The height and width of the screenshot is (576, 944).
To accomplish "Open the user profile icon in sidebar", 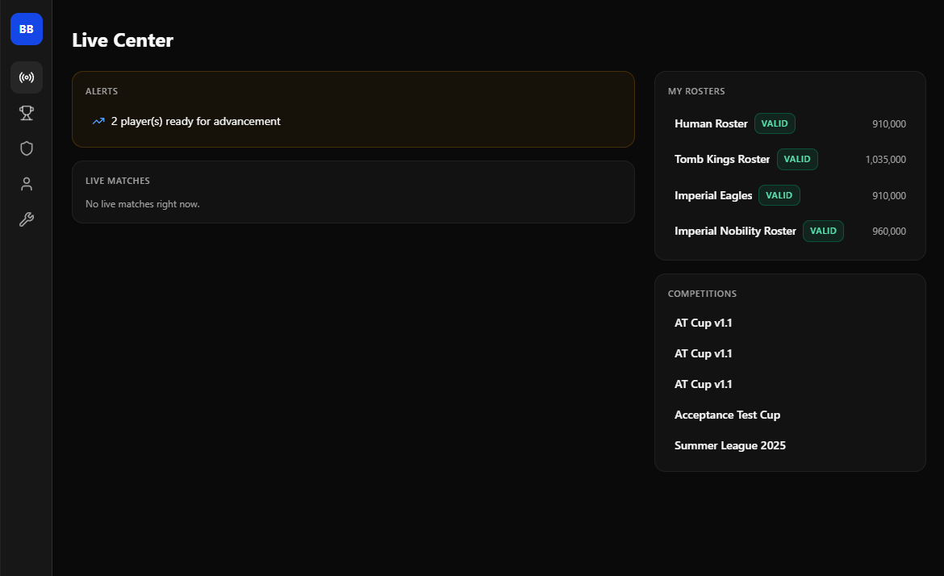I will coord(26,184).
